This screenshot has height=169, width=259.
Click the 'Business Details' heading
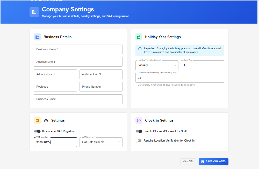pyautogui.click(x=57, y=37)
